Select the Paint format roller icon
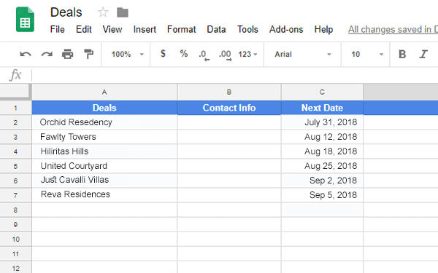The height and width of the screenshot is (273, 438). [88, 54]
